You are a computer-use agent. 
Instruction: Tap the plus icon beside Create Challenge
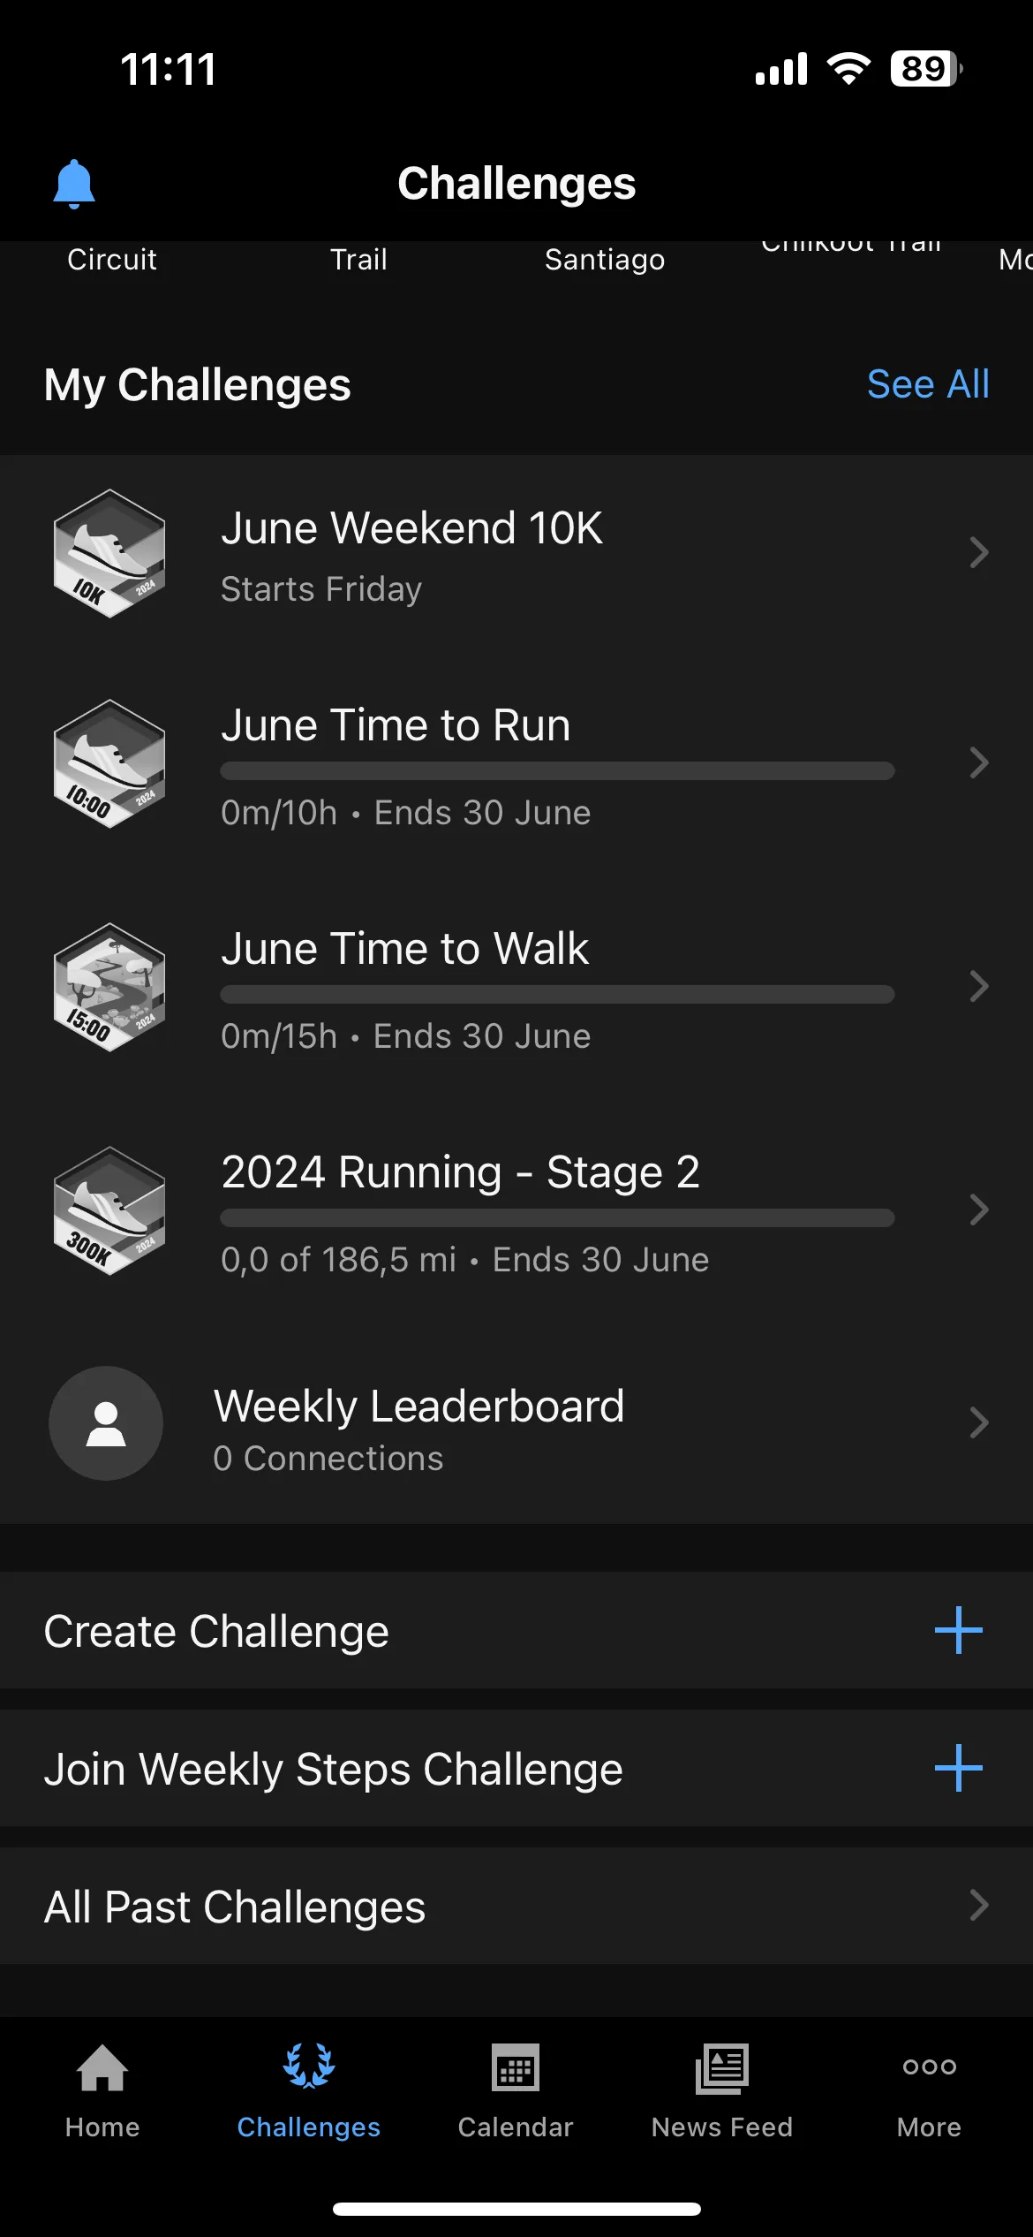click(x=958, y=1630)
